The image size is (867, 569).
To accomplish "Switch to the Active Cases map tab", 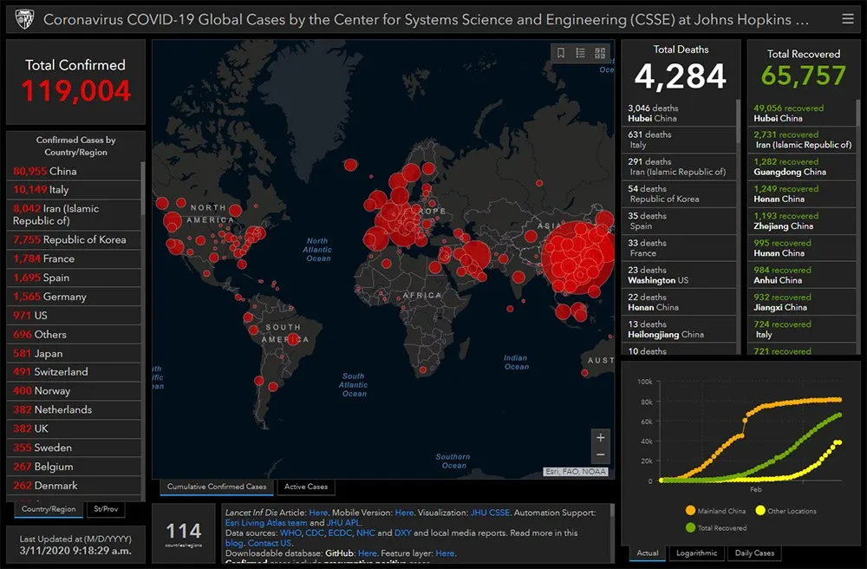I will pyautogui.click(x=306, y=487).
